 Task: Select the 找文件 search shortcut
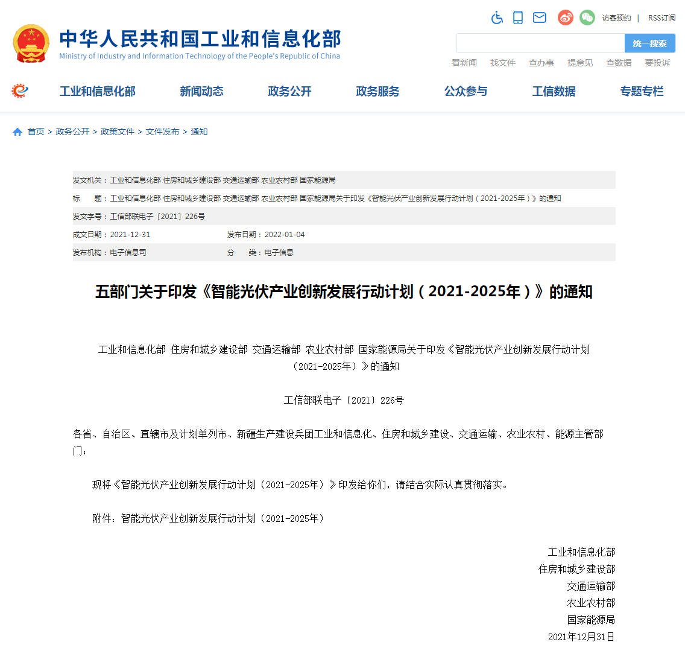tap(503, 63)
